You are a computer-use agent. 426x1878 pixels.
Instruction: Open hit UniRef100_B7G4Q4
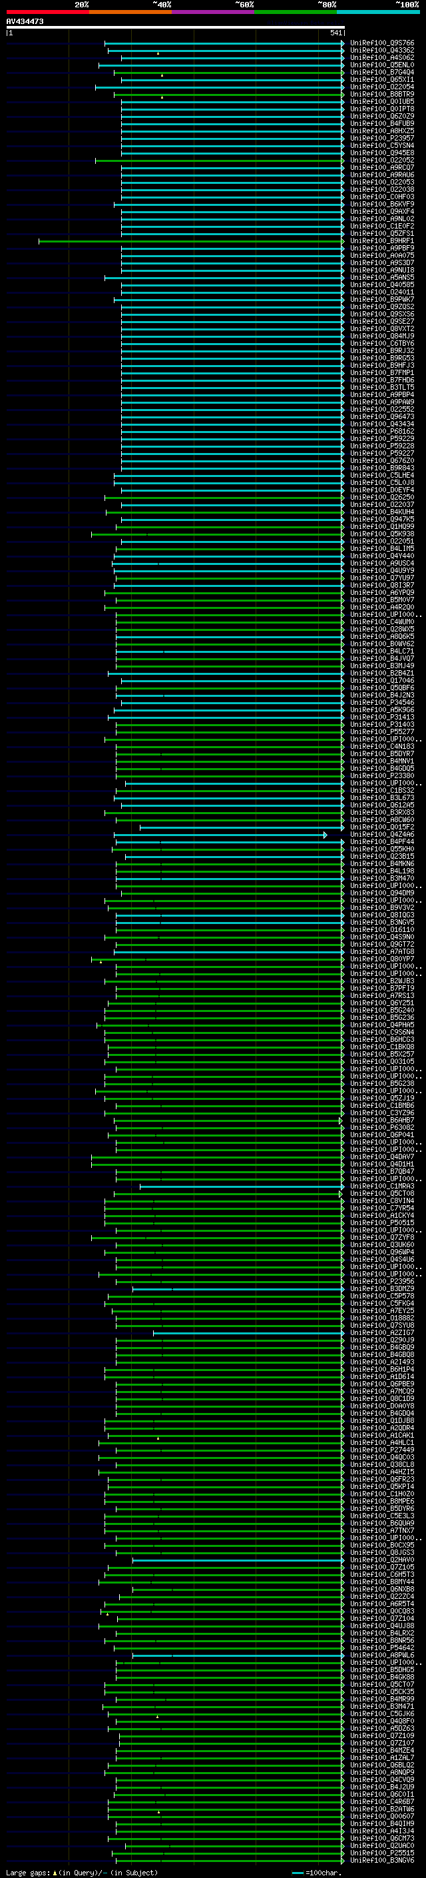click(382, 72)
